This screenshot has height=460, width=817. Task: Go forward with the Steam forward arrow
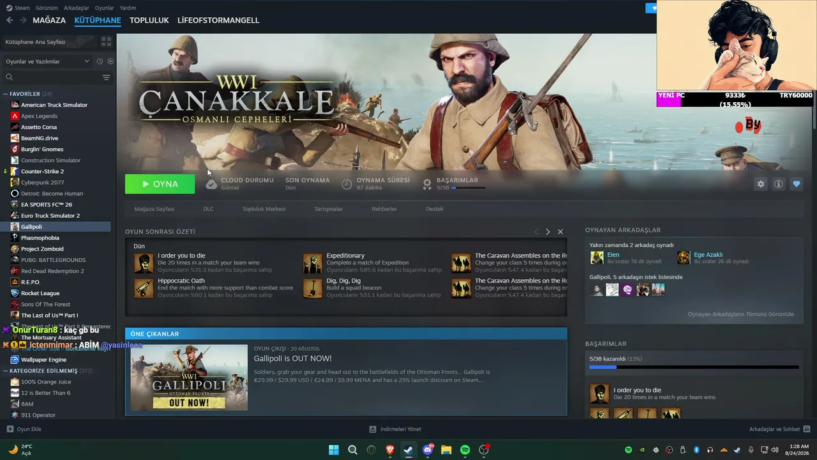click(x=23, y=20)
